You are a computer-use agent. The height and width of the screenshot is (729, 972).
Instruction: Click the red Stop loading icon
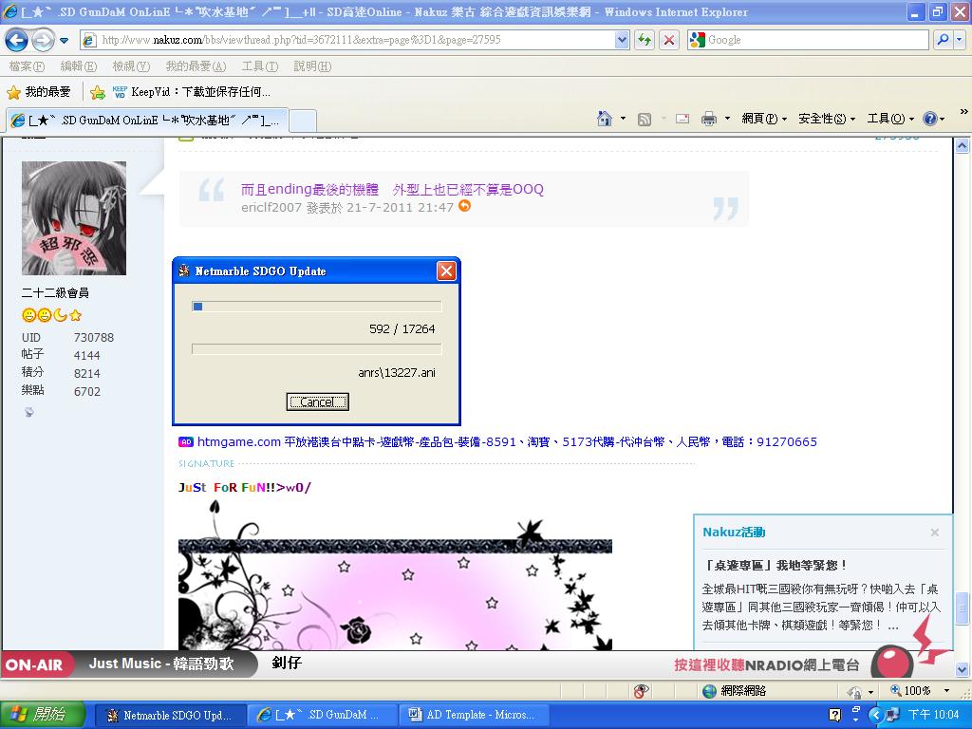click(669, 40)
